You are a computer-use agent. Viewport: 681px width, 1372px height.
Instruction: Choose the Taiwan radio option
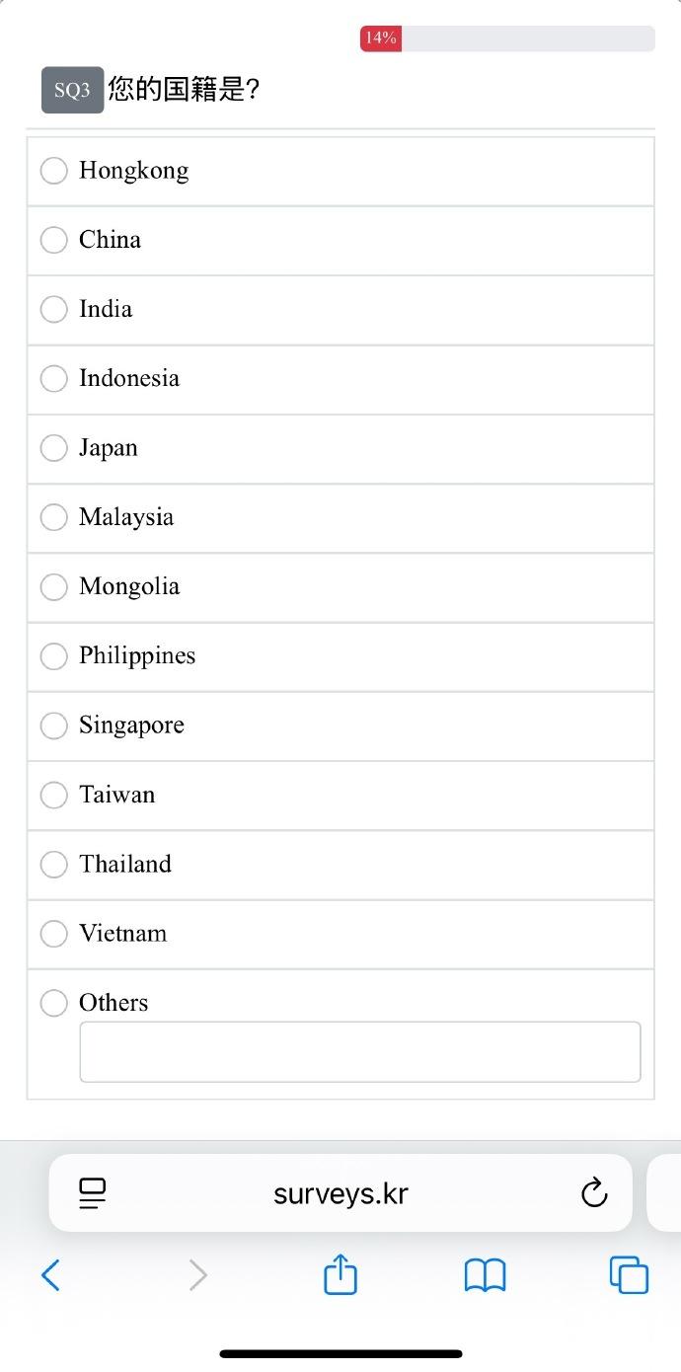pyautogui.click(x=54, y=795)
